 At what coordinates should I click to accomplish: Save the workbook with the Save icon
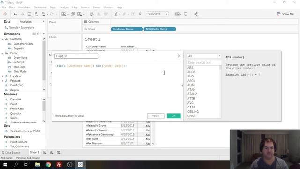tap(29, 14)
